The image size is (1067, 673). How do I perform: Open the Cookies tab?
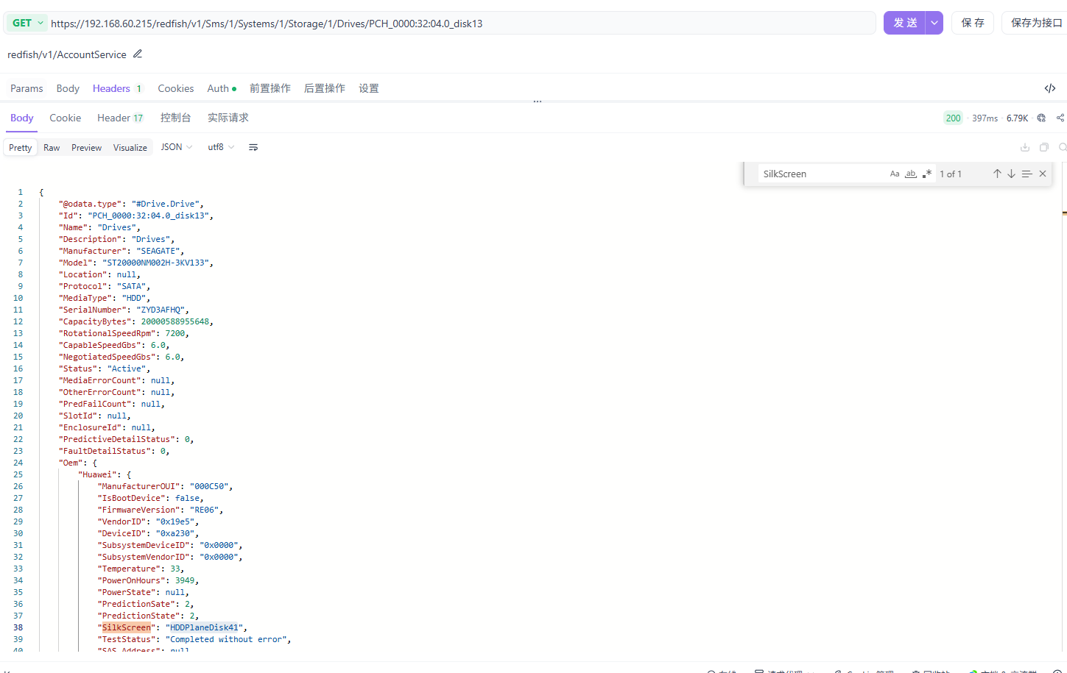point(176,88)
